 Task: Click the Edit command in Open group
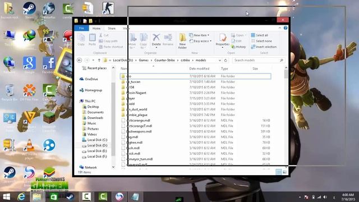click(237, 41)
